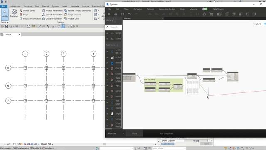This screenshot has width=266, height=150.
Task: Expand the Springs library category
Action: 107,120
